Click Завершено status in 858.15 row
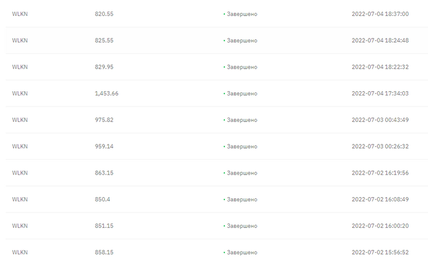This screenshot has height=262, width=428. click(x=242, y=252)
